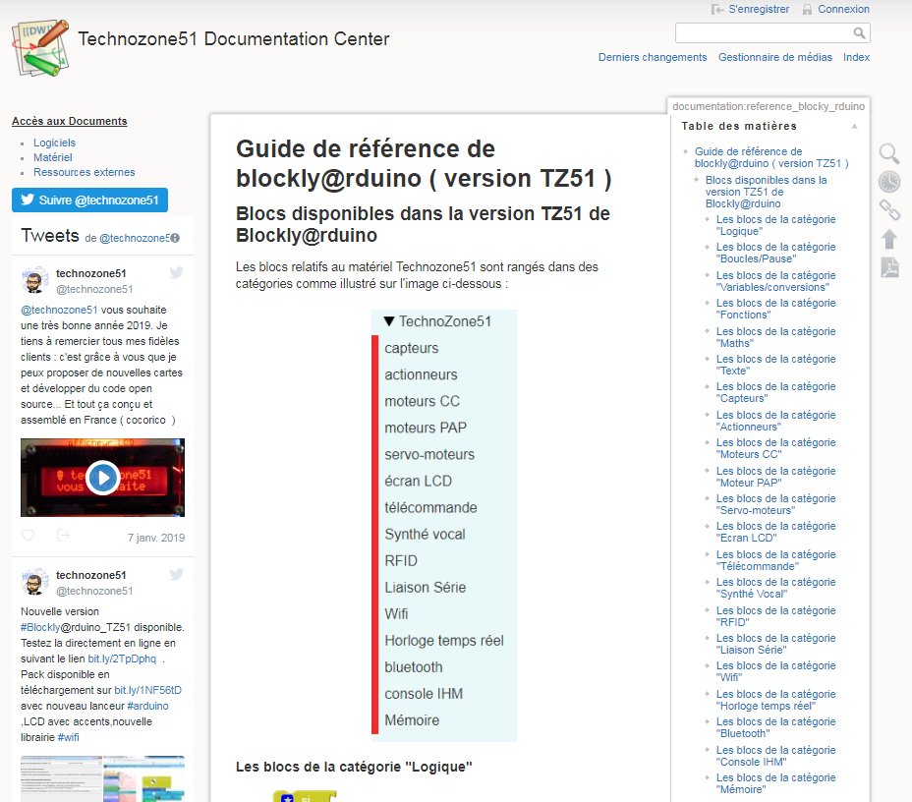Viewport: 912px width, 802px height.
Task: Jump to top with the arrow icon
Action: 889,236
